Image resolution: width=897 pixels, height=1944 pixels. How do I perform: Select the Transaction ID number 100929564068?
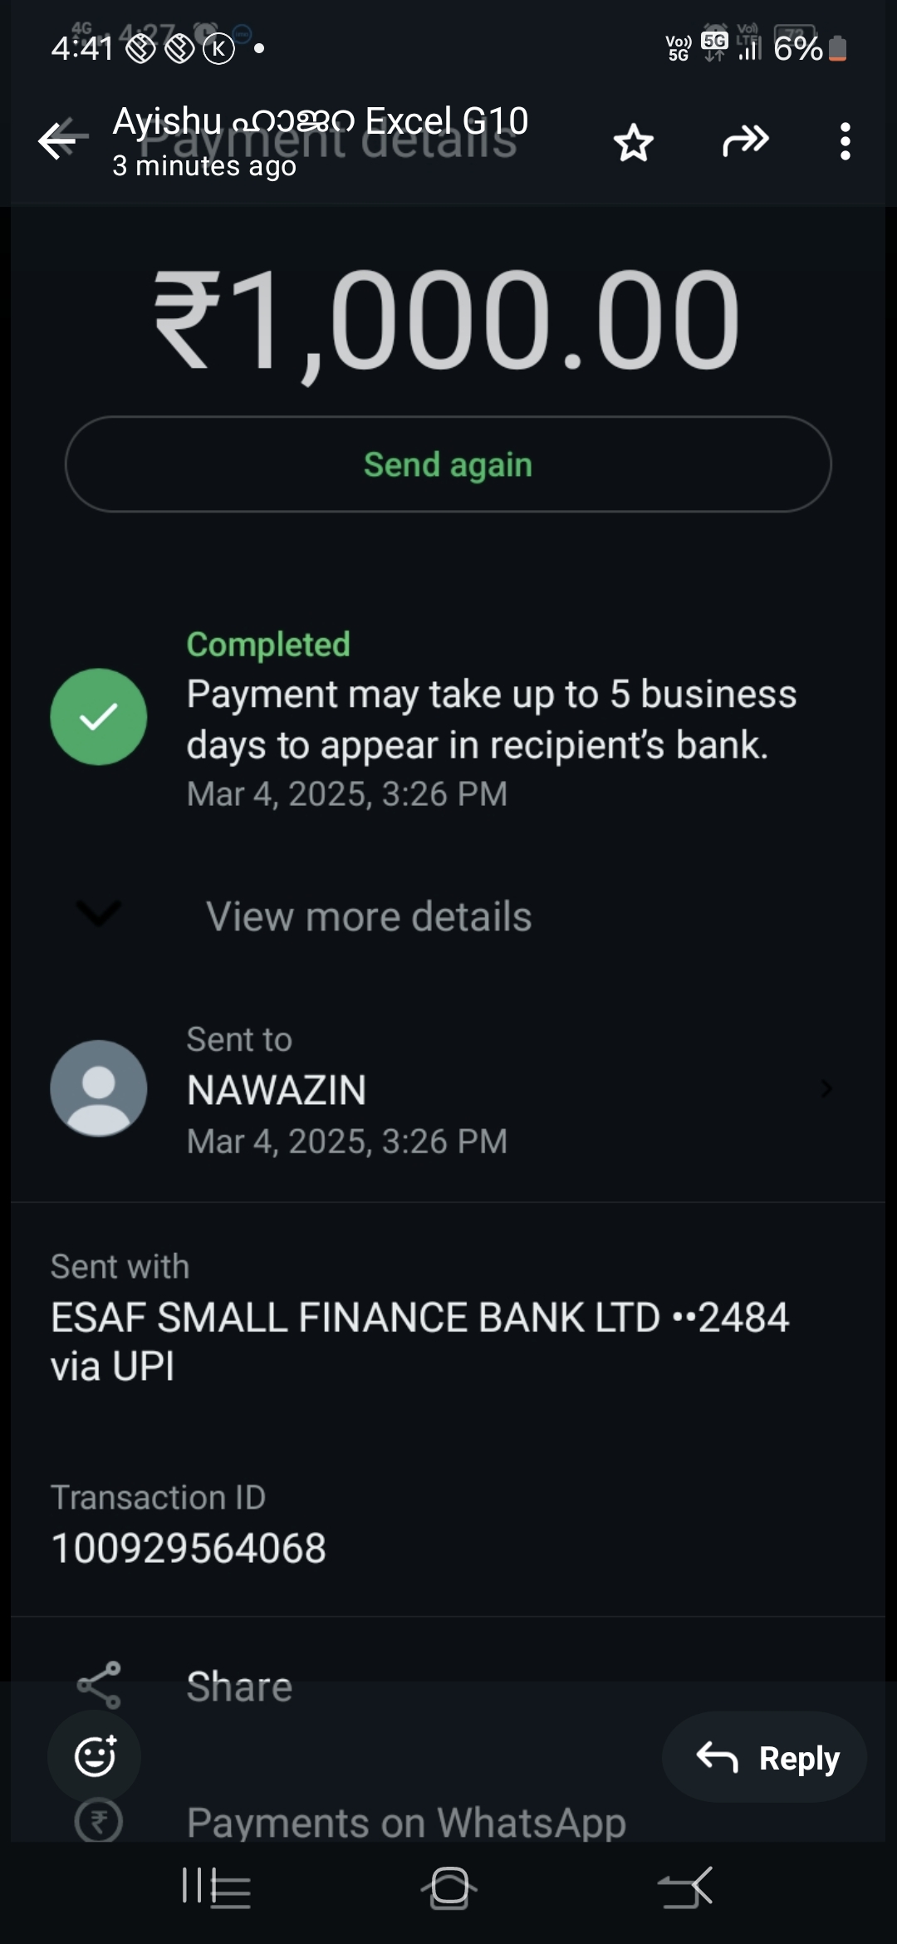pos(189,1549)
